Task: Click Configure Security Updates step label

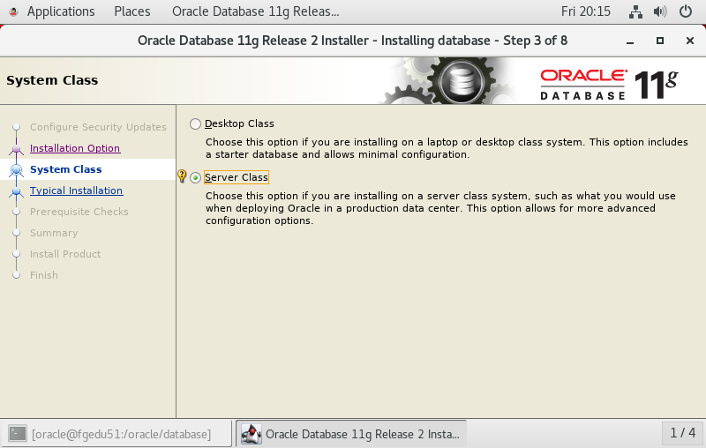Action: (x=98, y=127)
